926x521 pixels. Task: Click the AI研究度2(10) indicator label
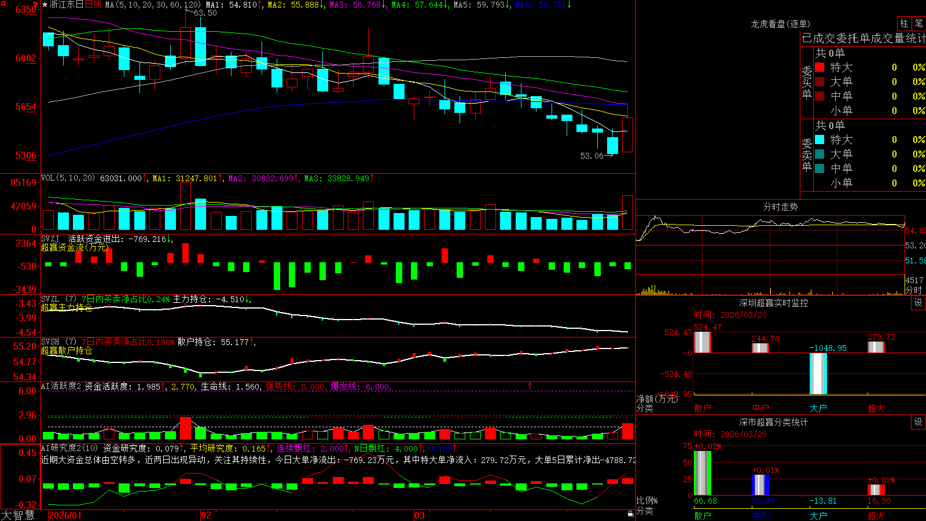point(70,448)
